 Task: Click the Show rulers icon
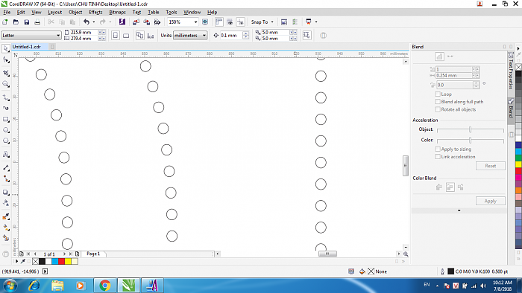[218, 22]
